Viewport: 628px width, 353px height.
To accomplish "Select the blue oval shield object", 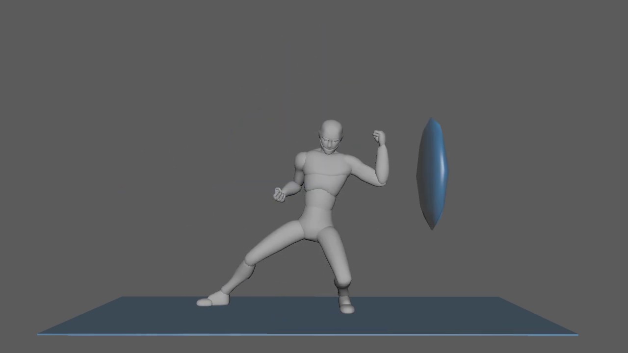I will click(432, 174).
